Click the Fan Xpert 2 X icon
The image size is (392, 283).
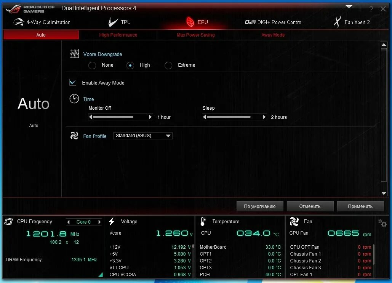(337, 22)
